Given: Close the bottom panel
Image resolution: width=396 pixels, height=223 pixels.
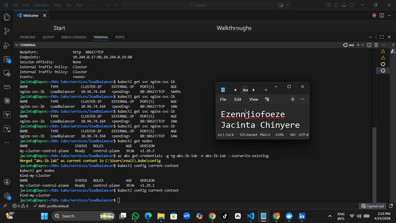Looking at the screenshot, I should 390,37.
